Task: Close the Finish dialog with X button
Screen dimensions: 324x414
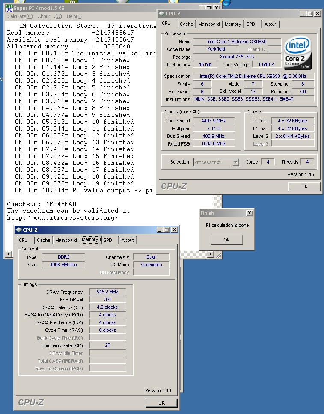Action: click(249, 213)
